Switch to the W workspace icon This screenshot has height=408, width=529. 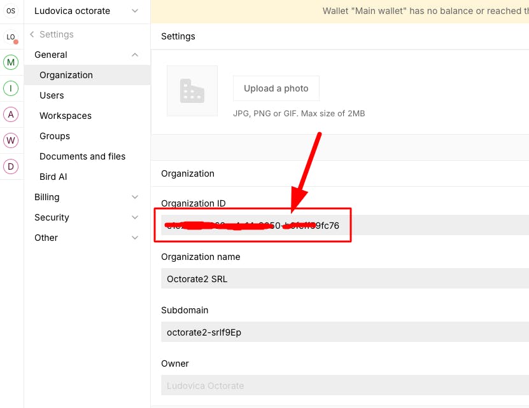11,140
